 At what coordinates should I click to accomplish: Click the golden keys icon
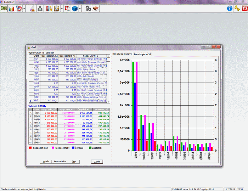click(237, 9)
